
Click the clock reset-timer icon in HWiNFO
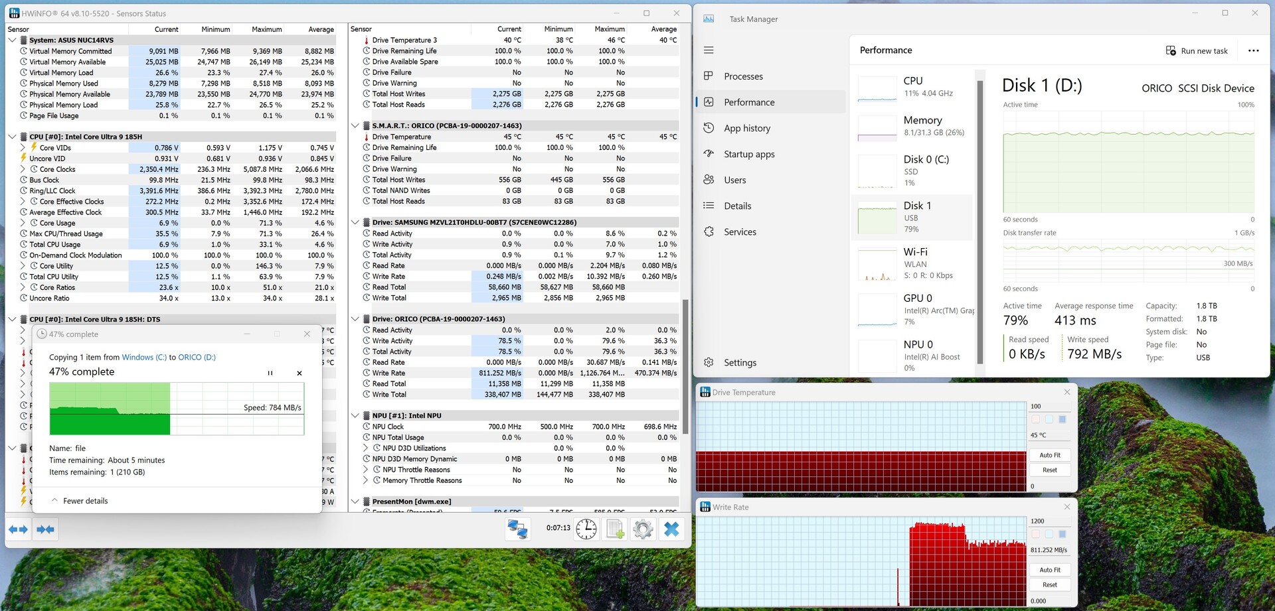pos(586,529)
